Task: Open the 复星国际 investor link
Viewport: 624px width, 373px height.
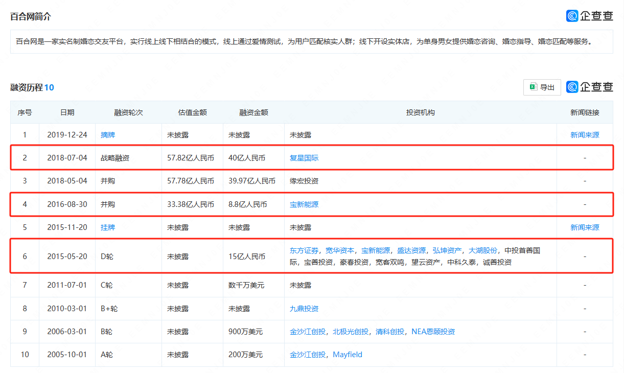Action: [x=304, y=158]
